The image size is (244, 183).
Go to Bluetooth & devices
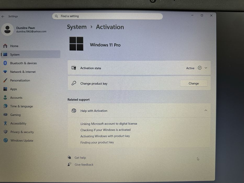tap(31, 63)
